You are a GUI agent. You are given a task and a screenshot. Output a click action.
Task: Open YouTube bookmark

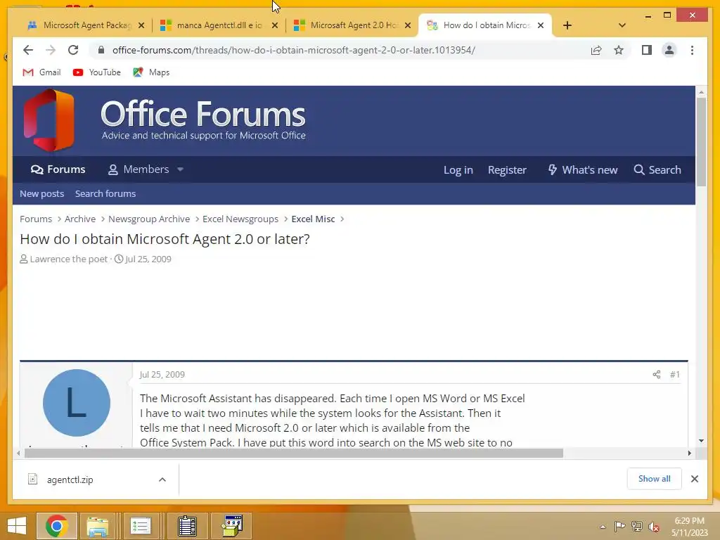click(x=97, y=72)
